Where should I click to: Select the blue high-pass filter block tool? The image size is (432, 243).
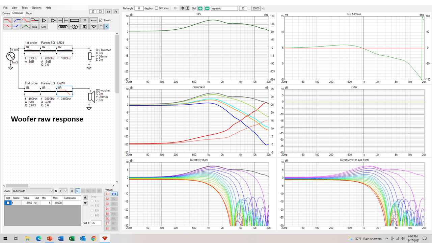(17, 20)
